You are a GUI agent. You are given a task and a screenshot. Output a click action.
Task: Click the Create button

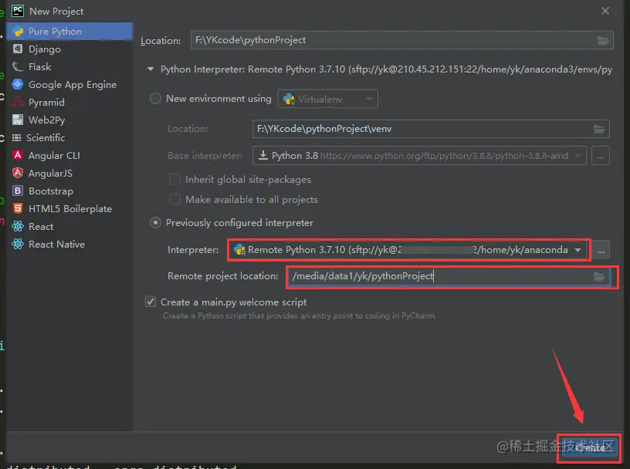(x=589, y=447)
